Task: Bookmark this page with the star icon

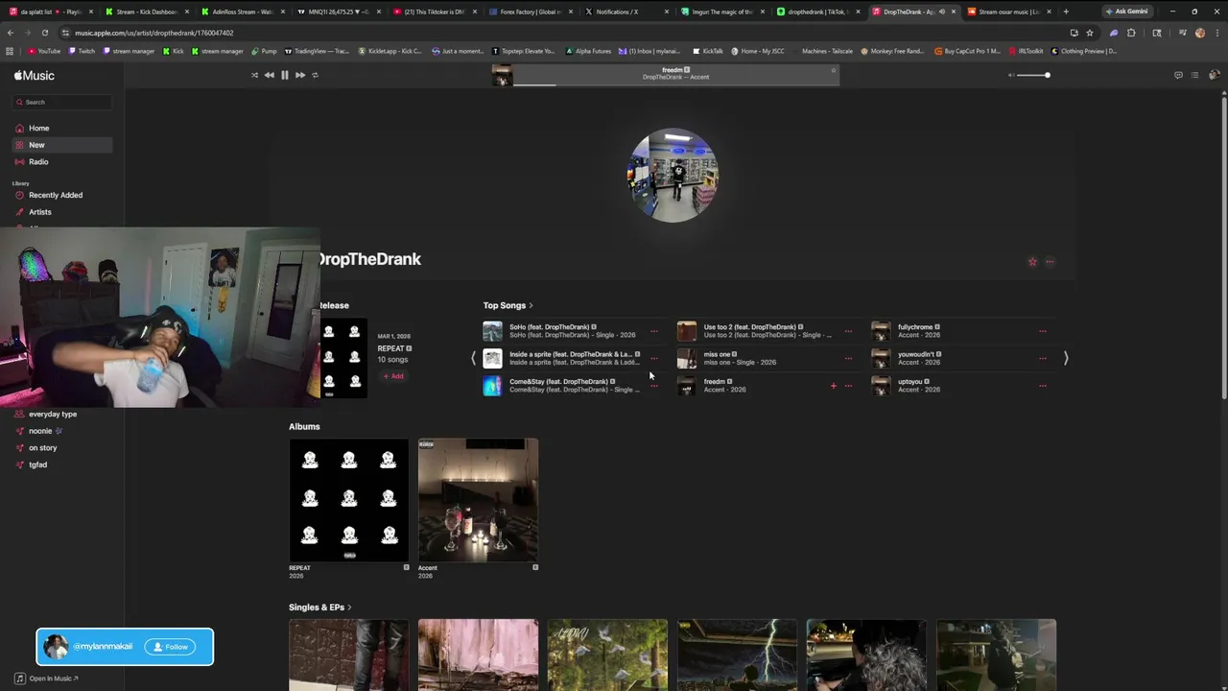Action: (1090, 33)
